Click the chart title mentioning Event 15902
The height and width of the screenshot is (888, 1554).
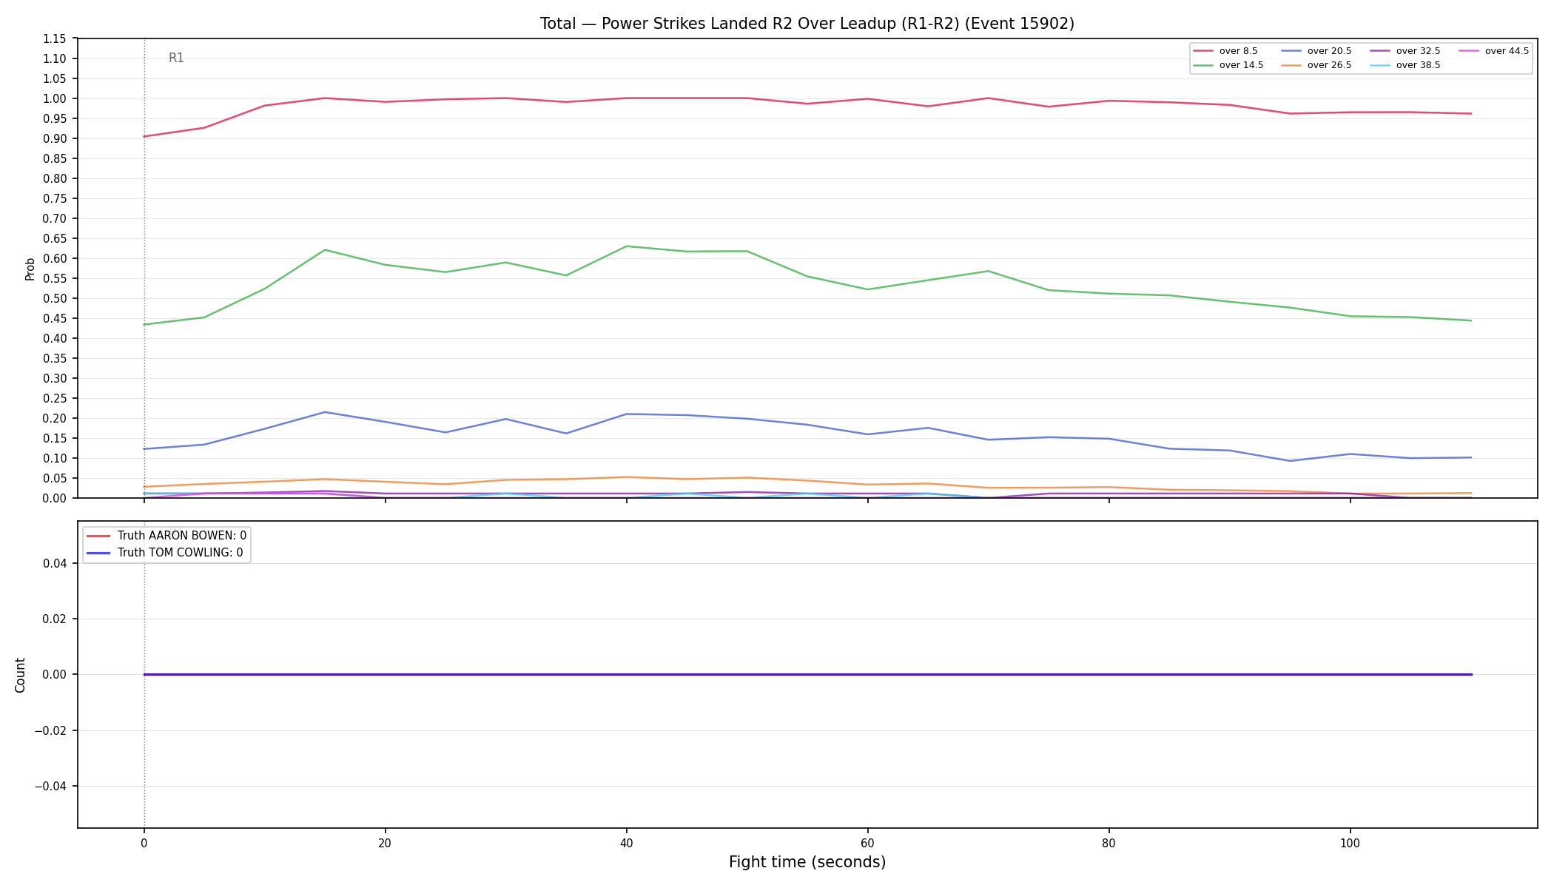(x=807, y=24)
